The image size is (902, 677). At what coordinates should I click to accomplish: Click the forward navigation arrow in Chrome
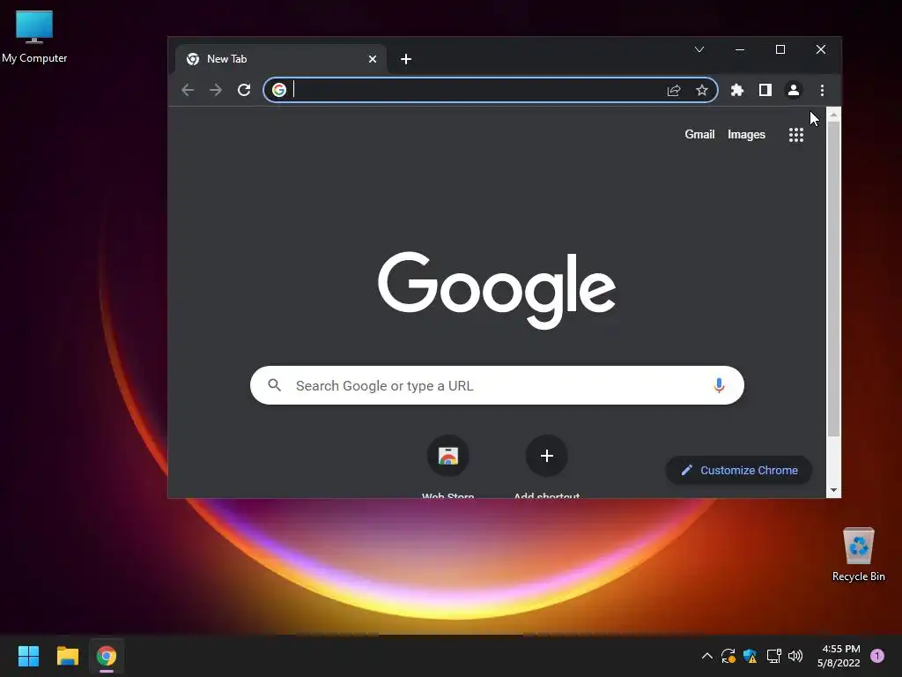[x=216, y=90]
